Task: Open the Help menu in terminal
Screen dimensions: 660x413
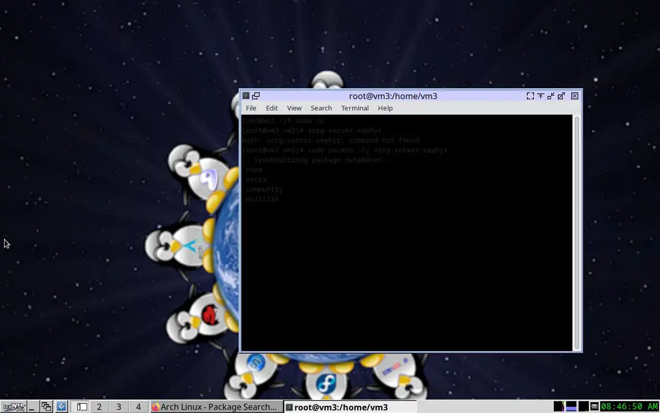Action: coord(385,108)
